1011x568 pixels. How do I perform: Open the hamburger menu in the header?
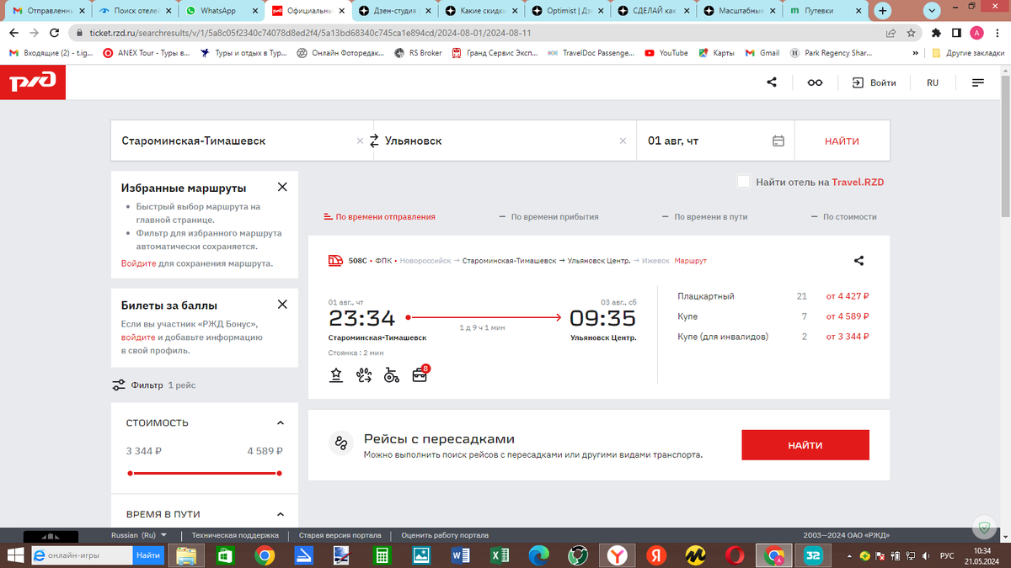click(977, 82)
